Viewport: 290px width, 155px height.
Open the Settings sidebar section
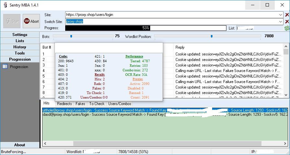(x=20, y=35)
